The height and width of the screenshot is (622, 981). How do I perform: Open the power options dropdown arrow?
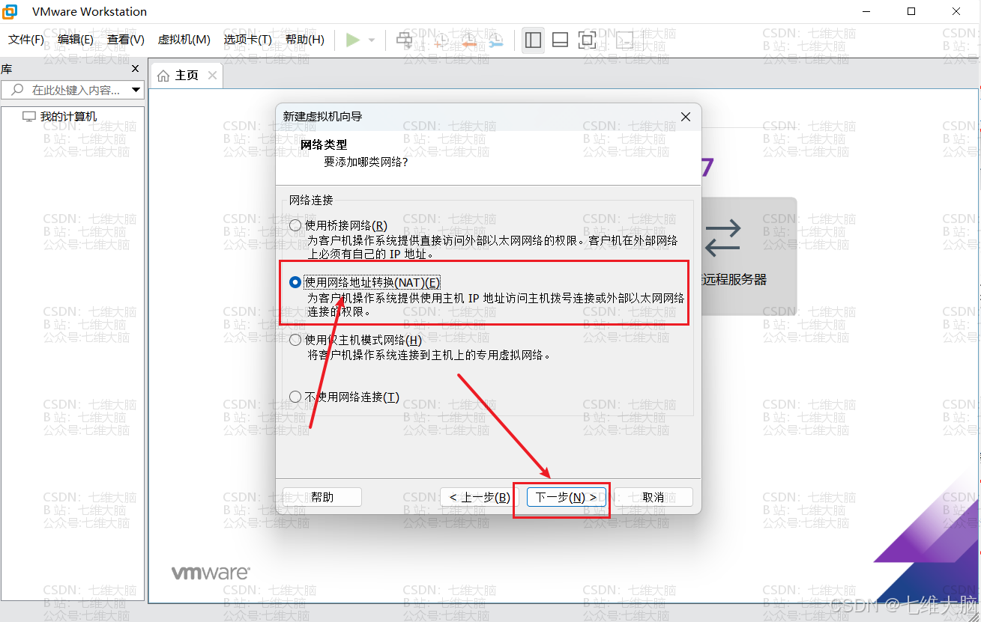coord(372,40)
